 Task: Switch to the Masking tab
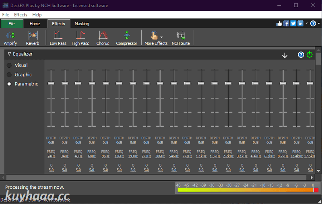[x=82, y=24]
